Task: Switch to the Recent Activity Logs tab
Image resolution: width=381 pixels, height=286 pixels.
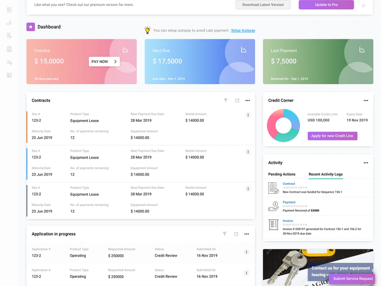Action: click(x=326, y=174)
